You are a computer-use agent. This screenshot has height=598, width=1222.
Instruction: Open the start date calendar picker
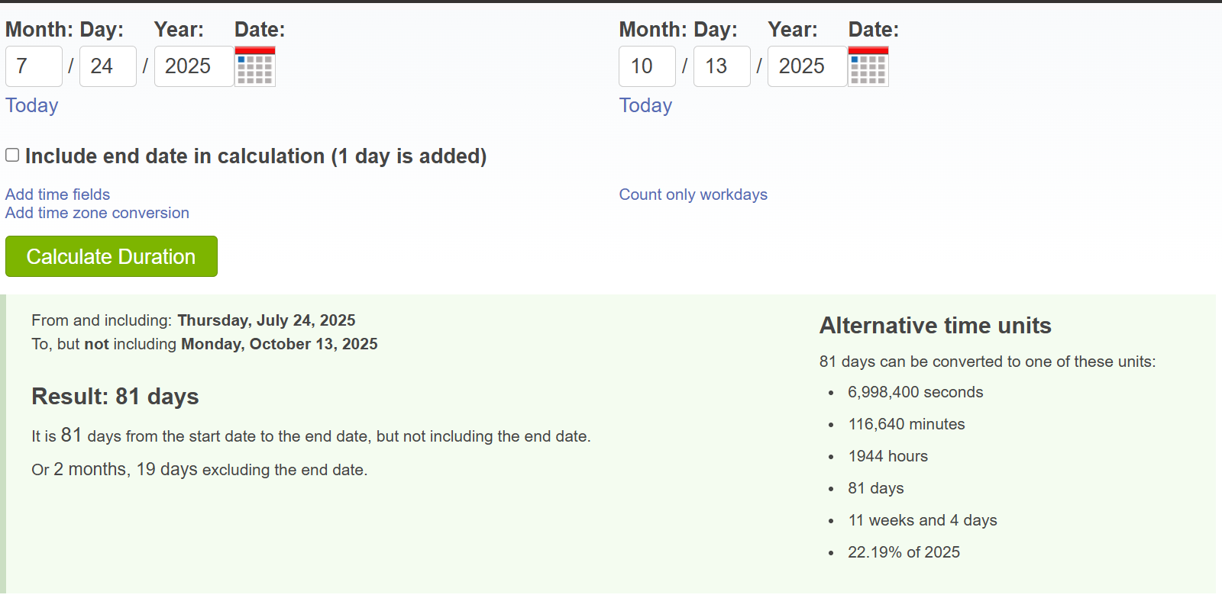[x=255, y=66]
